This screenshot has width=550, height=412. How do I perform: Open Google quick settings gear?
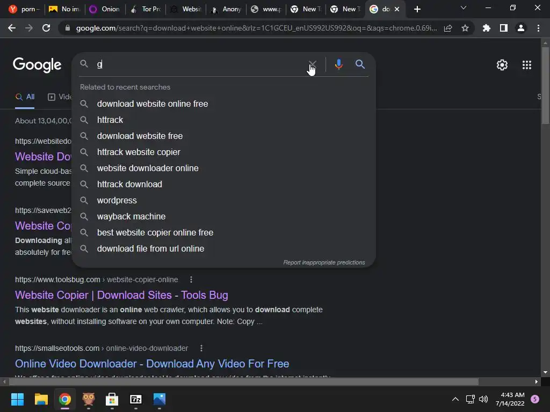[x=502, y=65]
